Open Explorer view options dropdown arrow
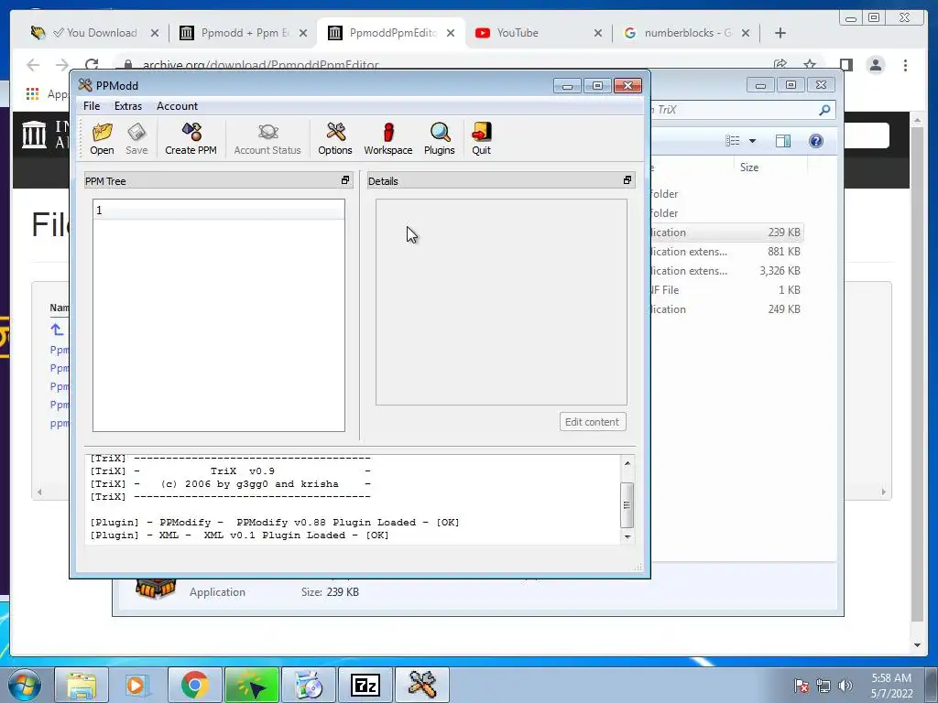 753,141
